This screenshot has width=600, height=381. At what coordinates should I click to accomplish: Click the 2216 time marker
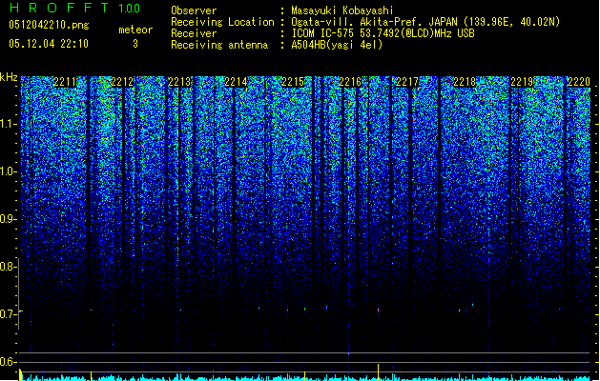point(350,82)
